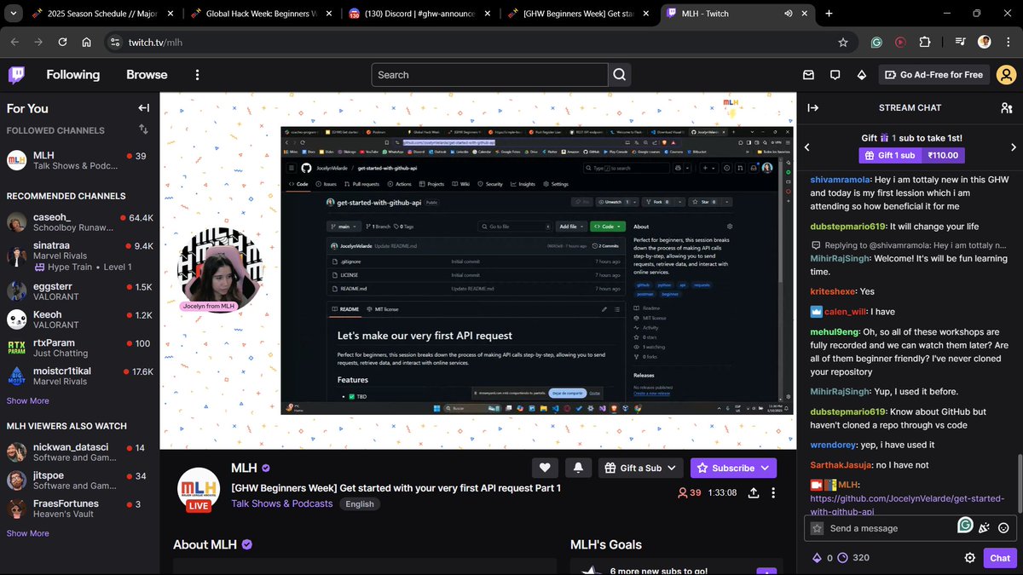1023x575 pixels.
Task: Open the eggsterr VALORANT channel
Action: pos(79,291)
